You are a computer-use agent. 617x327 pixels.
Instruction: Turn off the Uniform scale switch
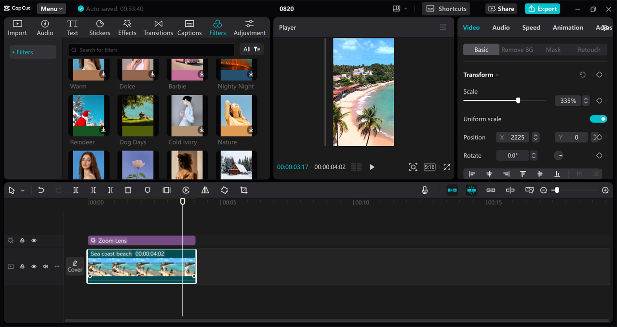(x=598, y=119)
